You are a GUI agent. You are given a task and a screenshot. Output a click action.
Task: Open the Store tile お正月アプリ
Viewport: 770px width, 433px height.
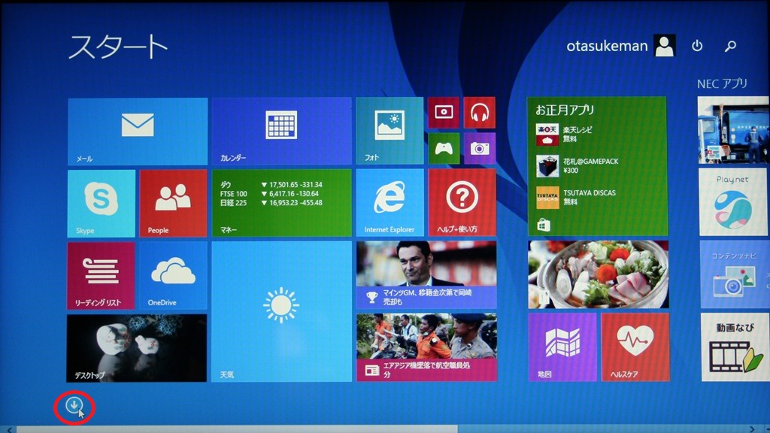point(596,166)
